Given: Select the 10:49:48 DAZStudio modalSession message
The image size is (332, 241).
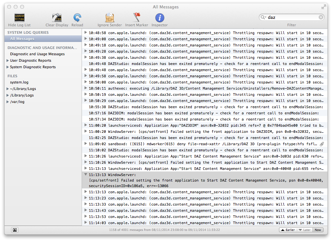Looking at the screenshot, I should (205, 64).
